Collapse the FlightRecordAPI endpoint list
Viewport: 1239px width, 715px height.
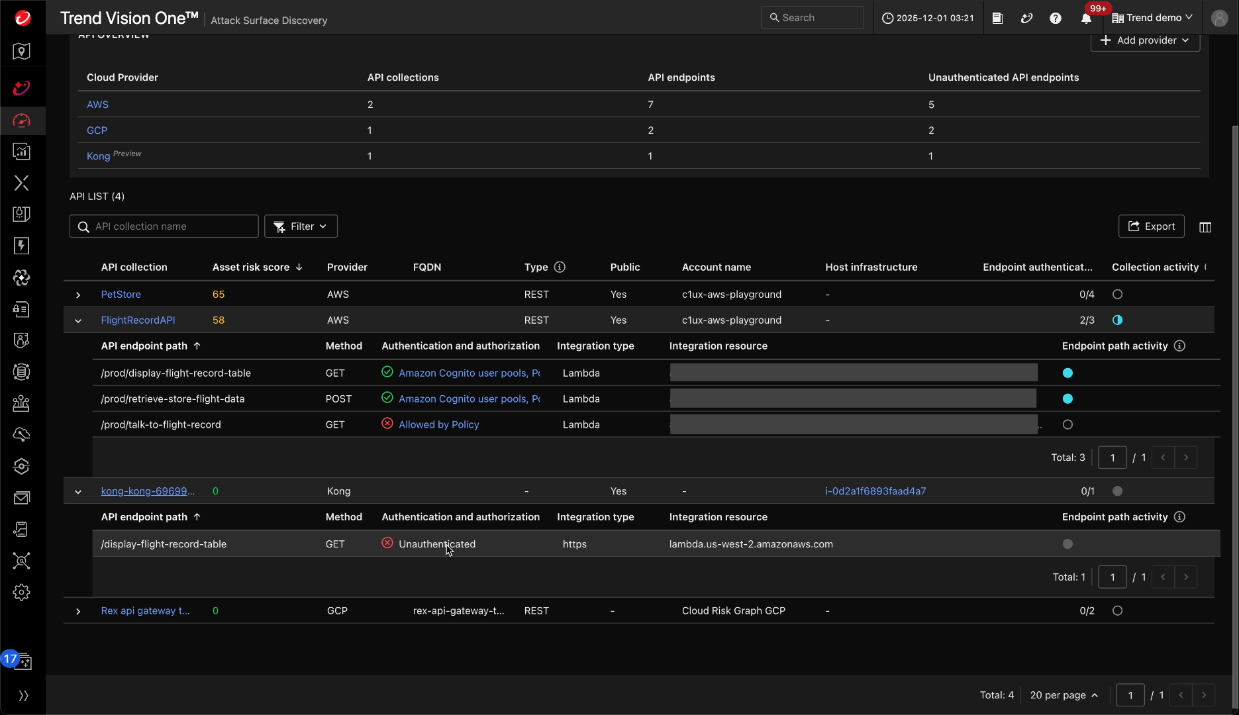point(77,321)
